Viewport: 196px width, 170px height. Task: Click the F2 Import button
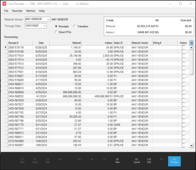[x=35, y=161]
